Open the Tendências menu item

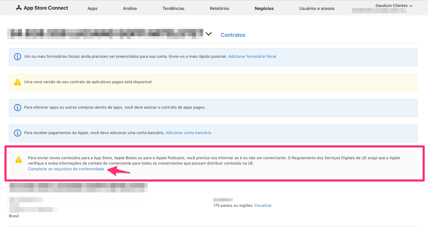coord(173,8)
